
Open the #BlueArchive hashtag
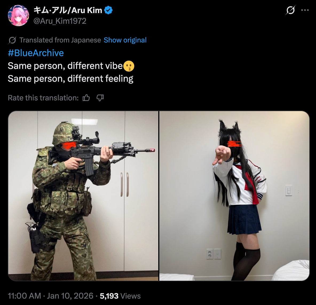[x=36, y=53]
